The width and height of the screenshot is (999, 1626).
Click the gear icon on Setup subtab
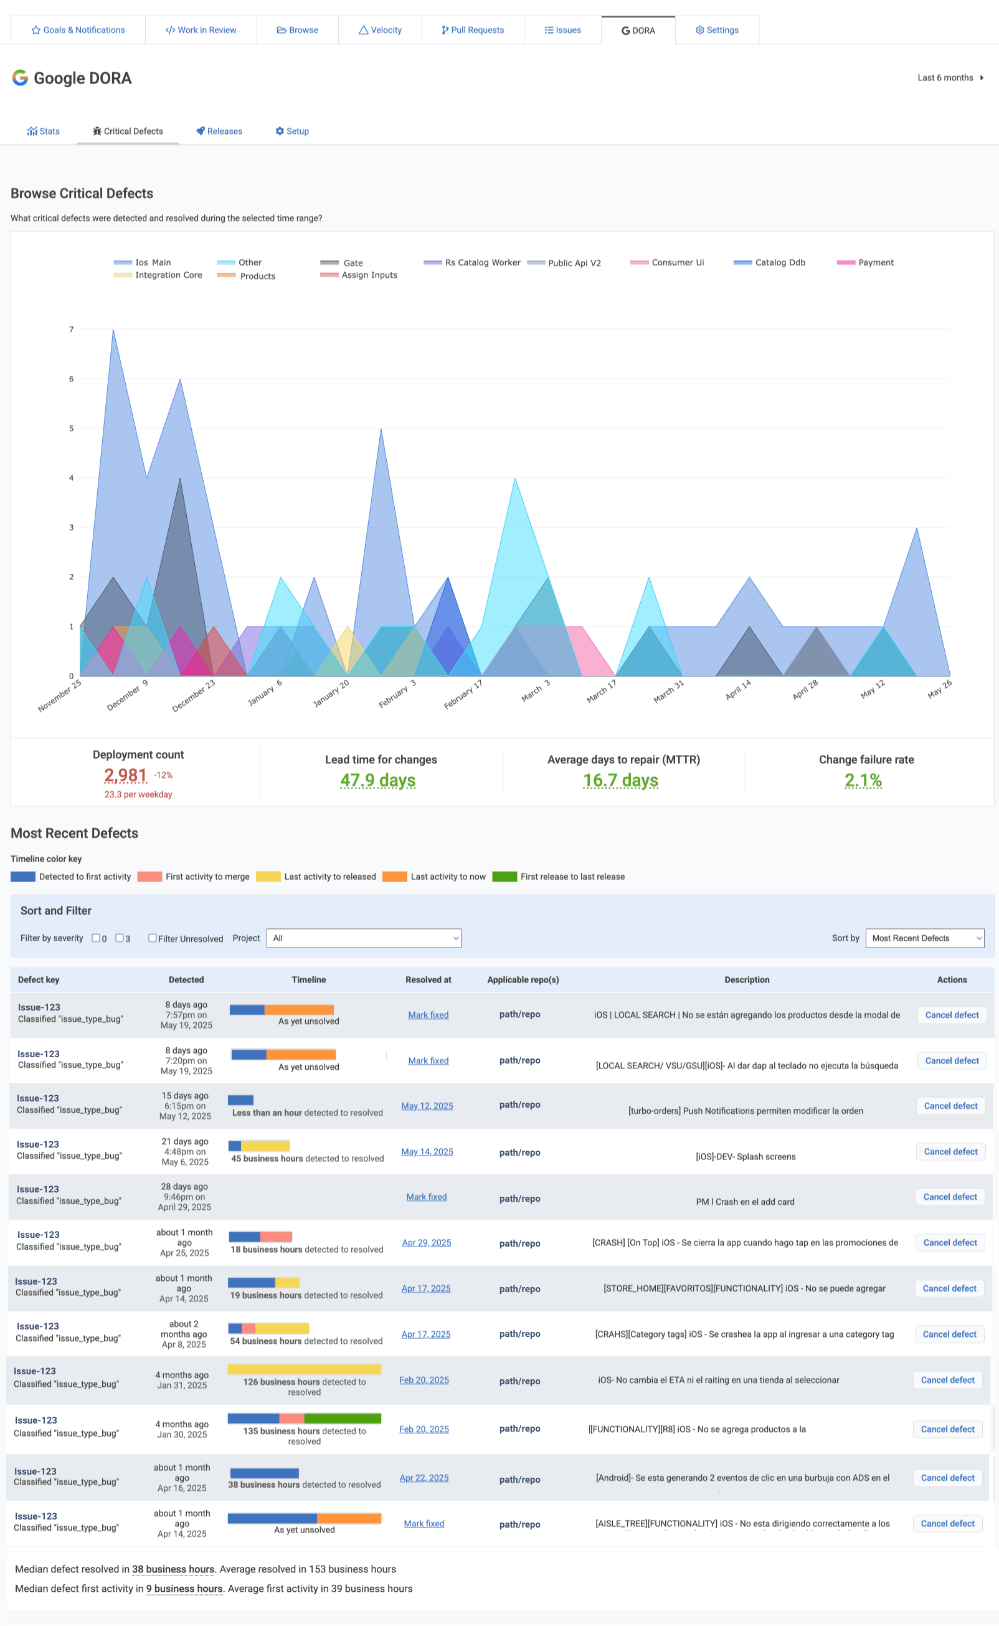point(280,131)
